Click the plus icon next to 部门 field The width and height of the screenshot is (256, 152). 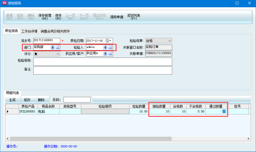pyautogui.click(x=52, y=47)
